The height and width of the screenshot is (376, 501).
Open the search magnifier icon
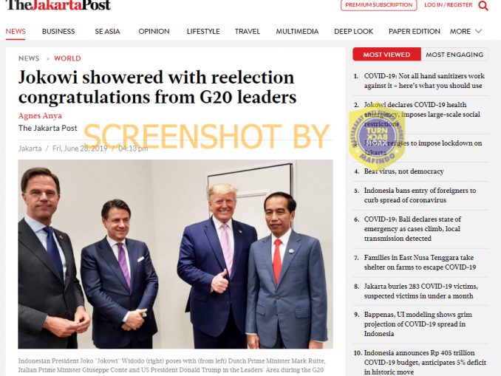[483, 5]
